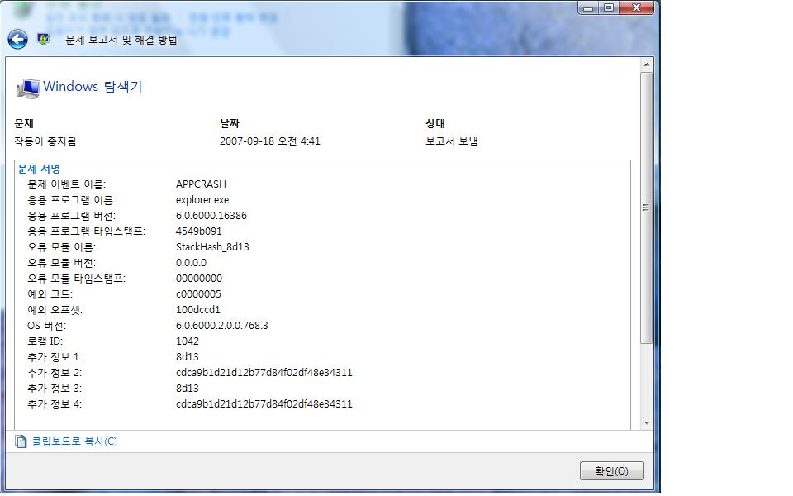The width and height of the screenshot is (793, 496).
Task: Click status text 보고서 보냄
Action: [x=452, y=141]
